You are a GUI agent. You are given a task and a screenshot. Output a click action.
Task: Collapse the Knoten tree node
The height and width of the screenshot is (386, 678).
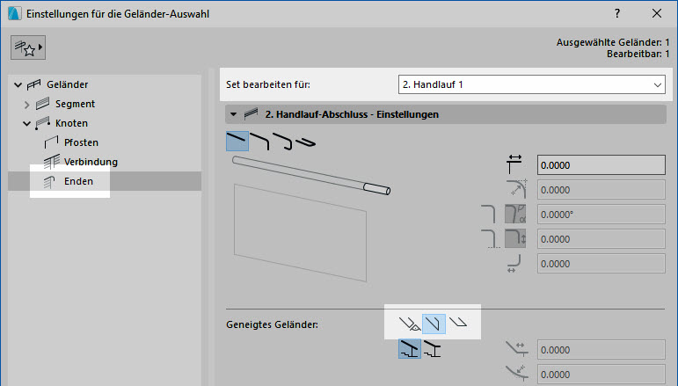click(26, 124)
